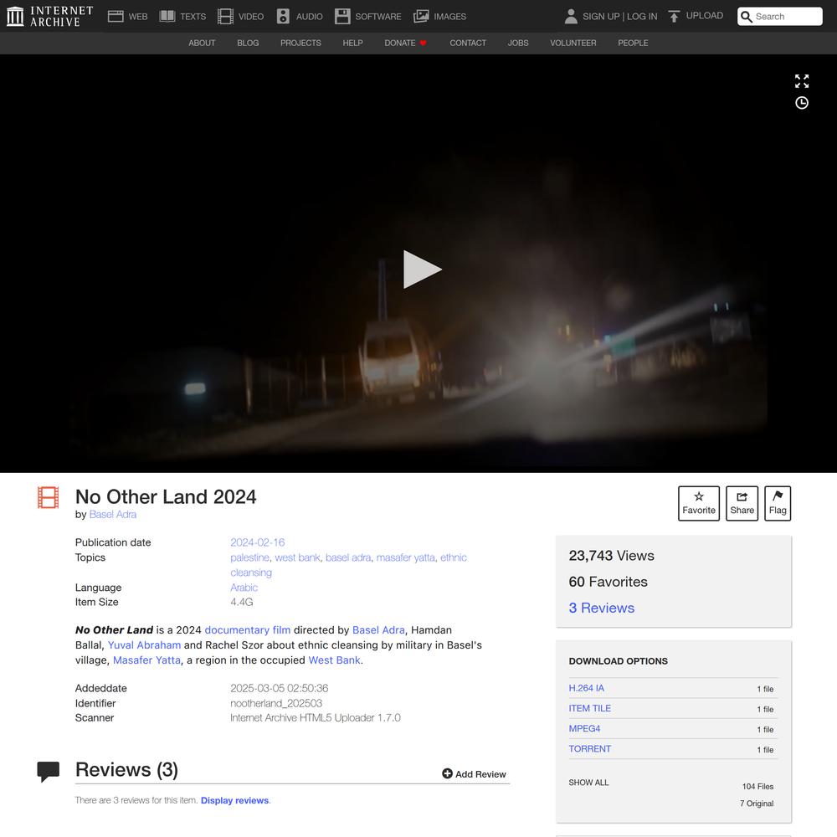837x837 pixels.
Task: Open the JOBS menu item
Action: pos(518,43)
